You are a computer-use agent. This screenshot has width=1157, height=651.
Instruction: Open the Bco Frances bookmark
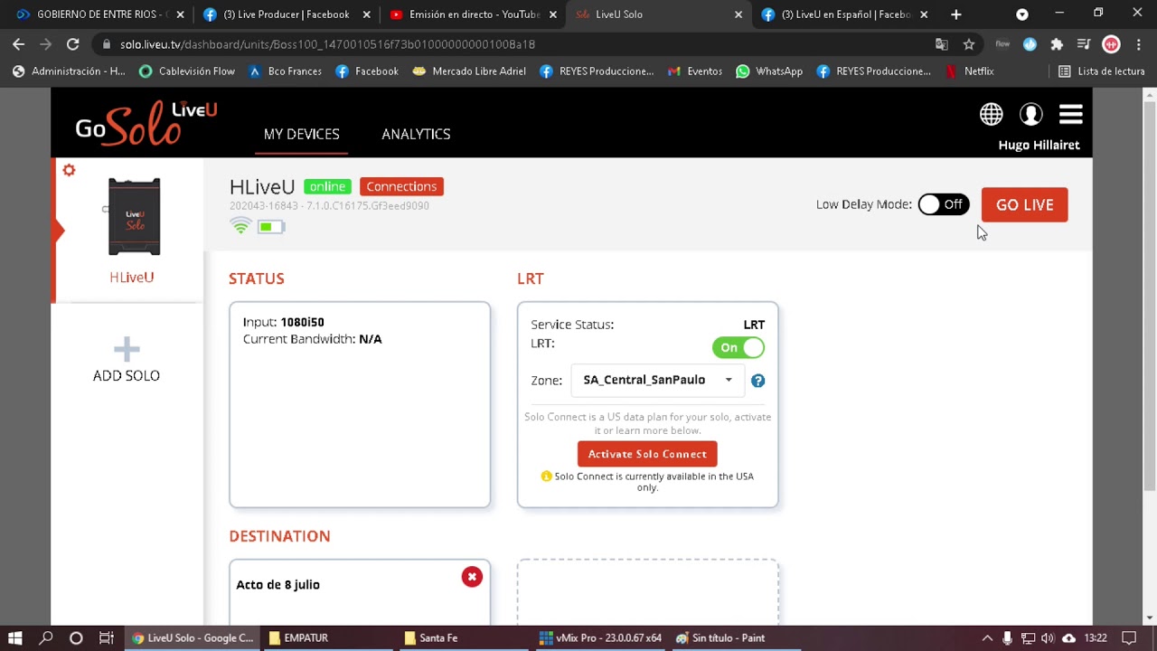tap(286, 71)
